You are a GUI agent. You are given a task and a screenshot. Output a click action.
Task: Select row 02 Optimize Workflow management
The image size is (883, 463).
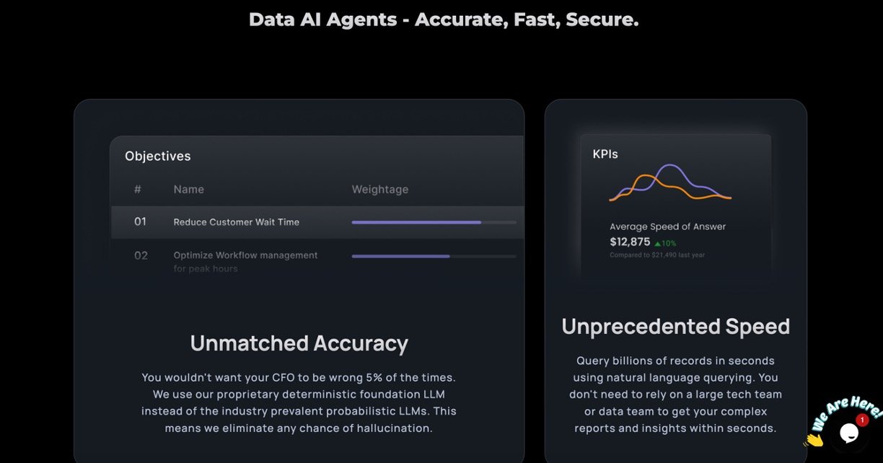[245, 255]
